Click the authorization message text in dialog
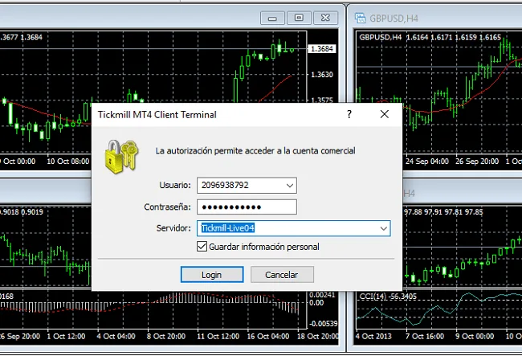 (255, 151)
